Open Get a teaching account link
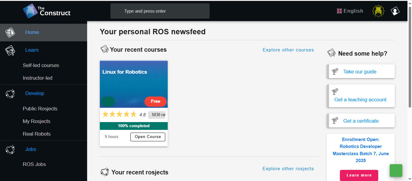Viewport: 412px width, 181px height. point(360,100)
